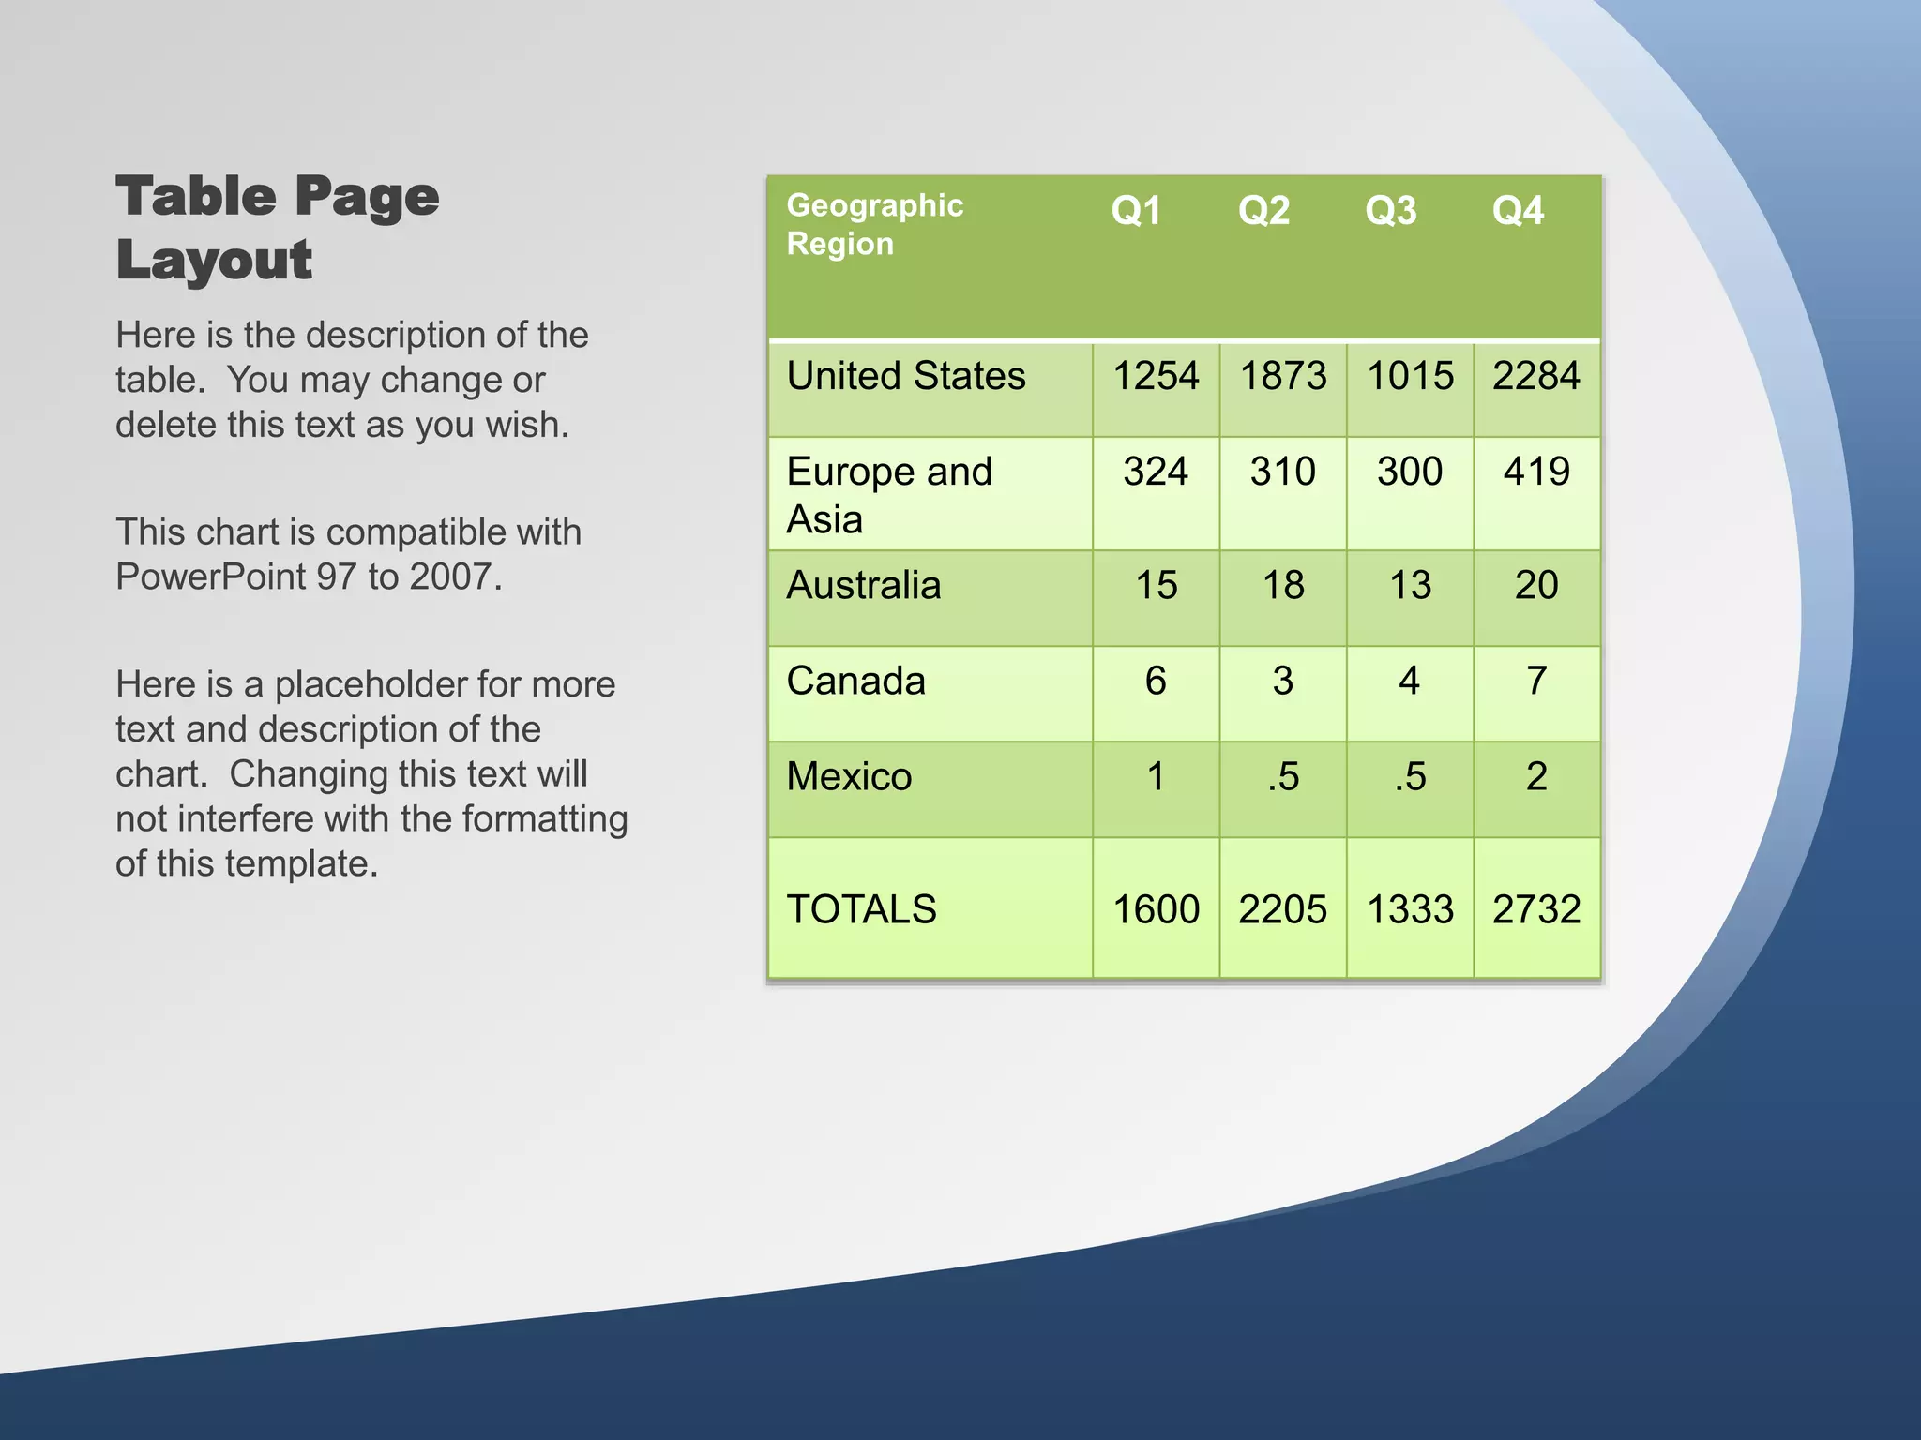Click the Europe and Asia value 324
Image resolution: width=1921 pixels, height=1440 pixels.
point(1156,472)
